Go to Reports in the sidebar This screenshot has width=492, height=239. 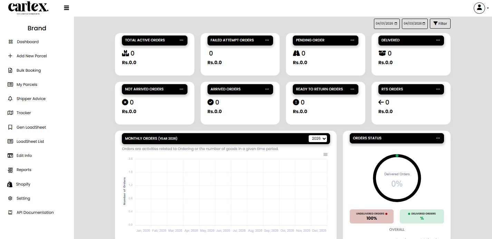[x=24, y=170]
